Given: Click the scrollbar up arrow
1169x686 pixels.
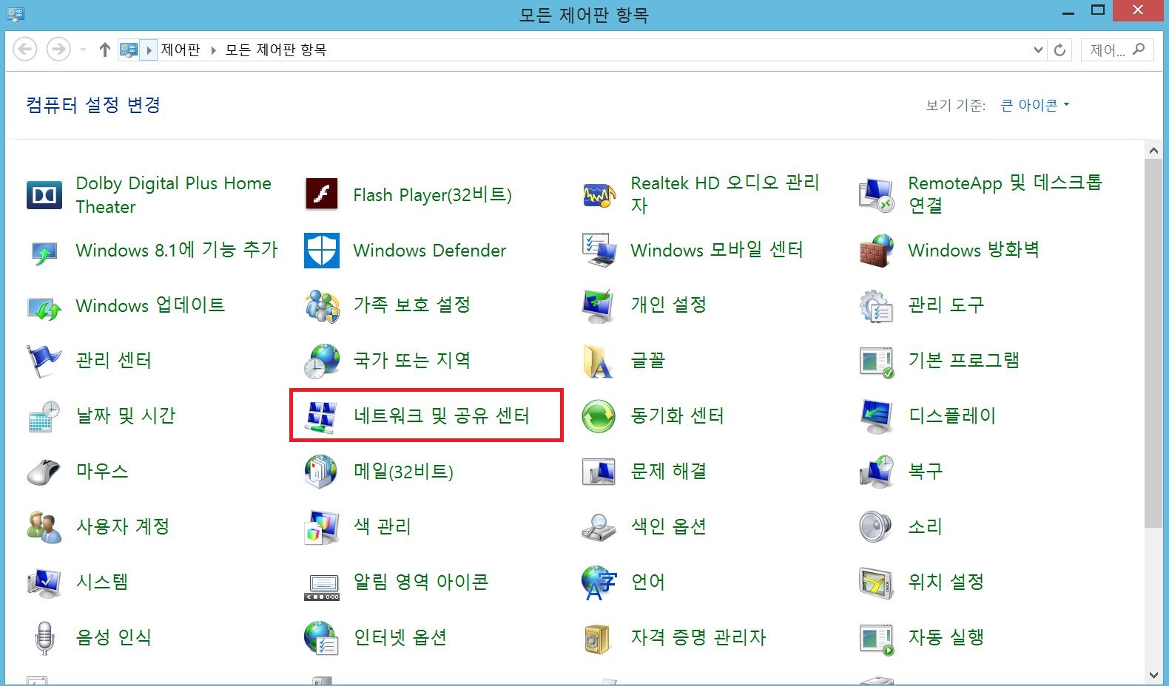Looking at the screenshot, I should [x=1153, y=151].
